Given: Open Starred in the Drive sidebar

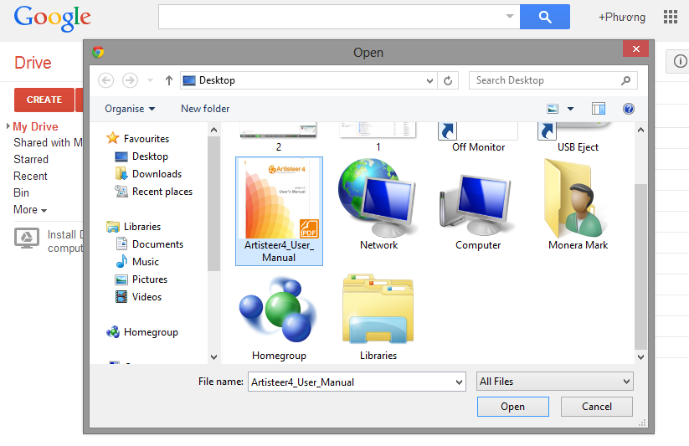Looking at the screenshot, I should pos(31,160).
